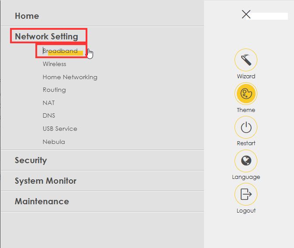The width and height of the screenshot is (294, 248).
Task: Collapse the Network Setting section
Action: [46, 36]
